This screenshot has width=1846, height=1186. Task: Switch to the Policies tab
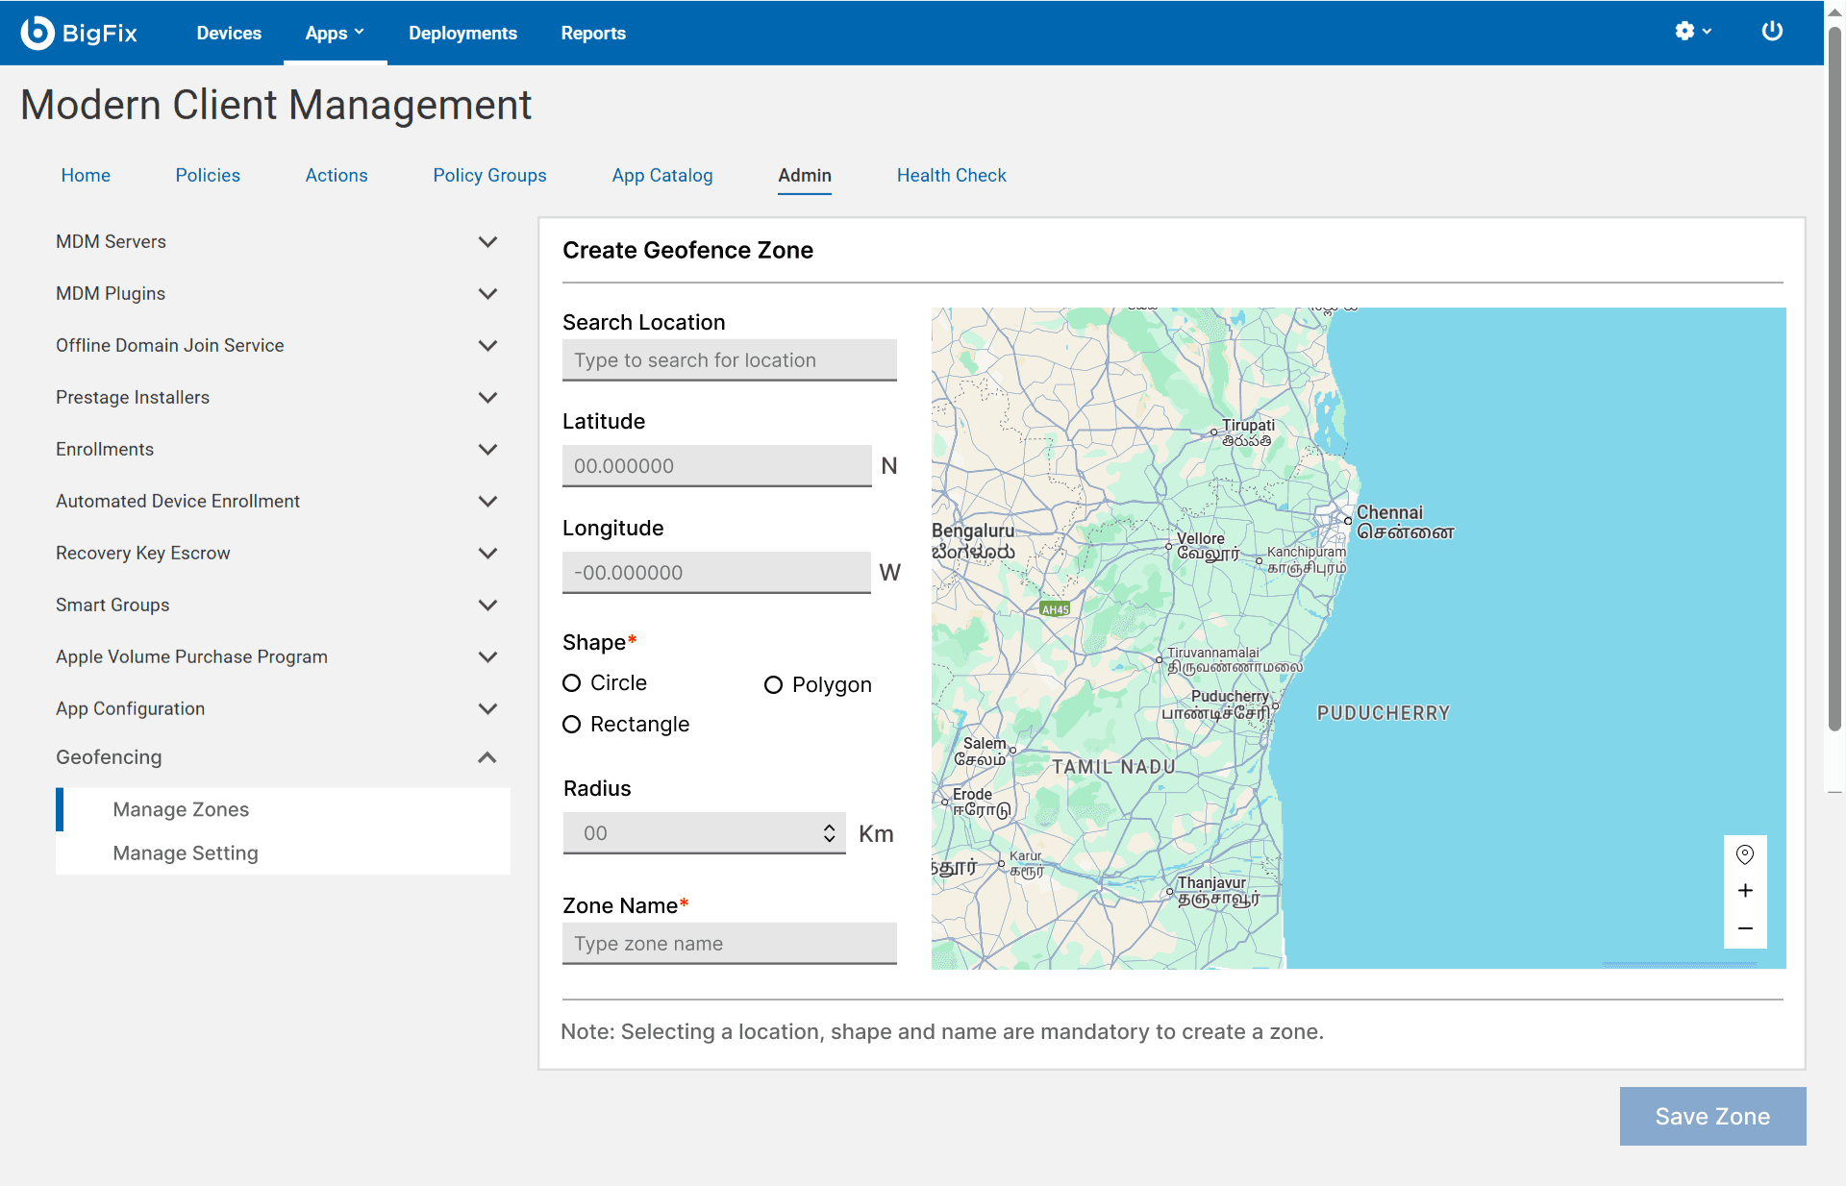(208, 175)
